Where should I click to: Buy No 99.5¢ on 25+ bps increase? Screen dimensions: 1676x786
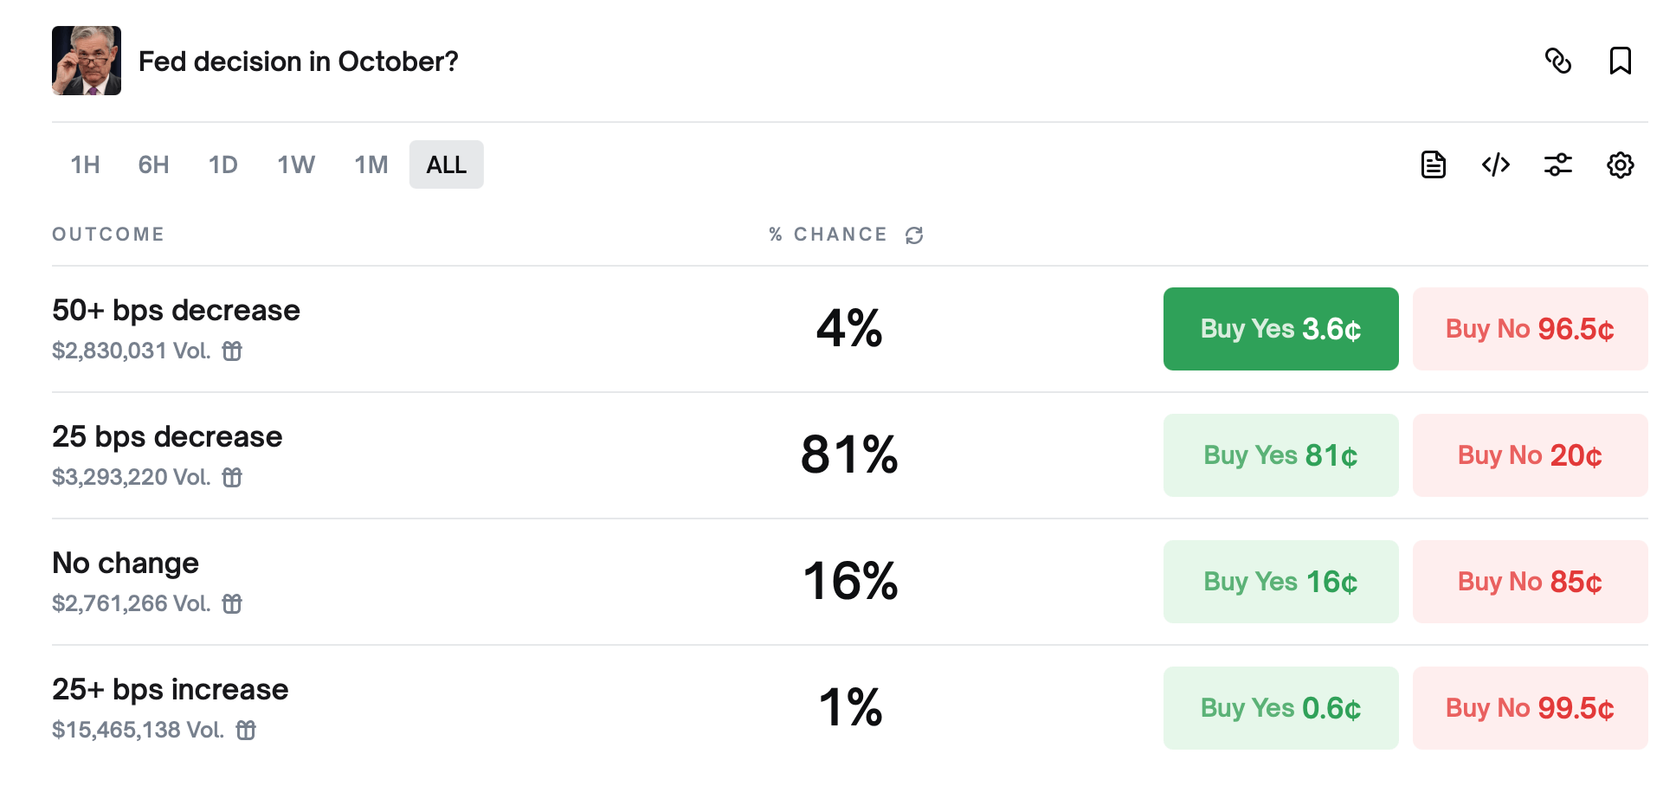1530,708
